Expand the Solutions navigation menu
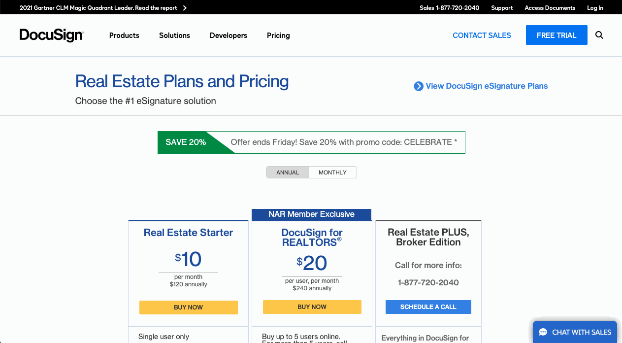Screen dimensions: 622x343 [174, 35]
